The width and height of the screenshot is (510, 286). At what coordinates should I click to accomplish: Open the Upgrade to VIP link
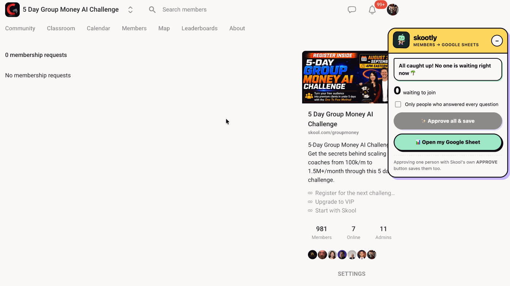(334, 202)
